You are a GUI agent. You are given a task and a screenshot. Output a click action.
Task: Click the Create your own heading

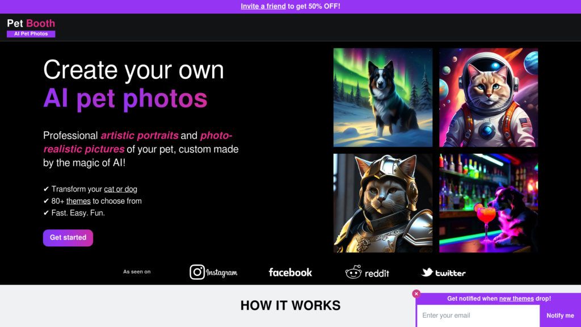tap(133, 70)
